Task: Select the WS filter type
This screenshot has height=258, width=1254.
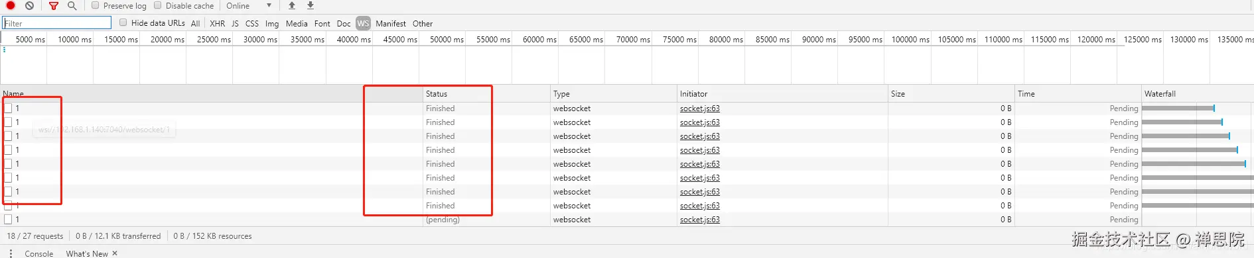Action: (x=363, y=23)
